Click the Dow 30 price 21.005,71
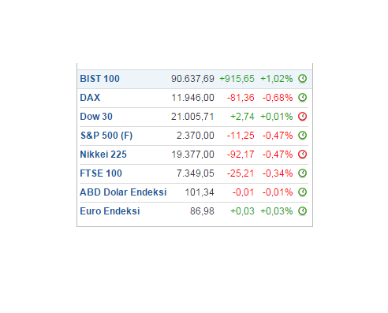The height and width of the screenshot is (313, 388). point(192,117)
